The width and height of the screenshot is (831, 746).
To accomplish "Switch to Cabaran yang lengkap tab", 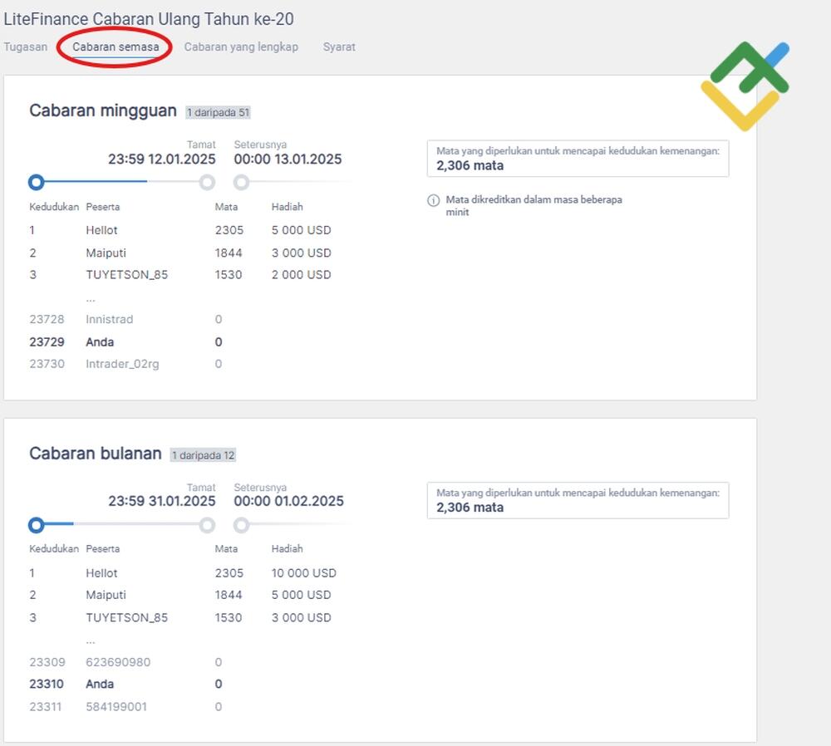I will (241, 47).
